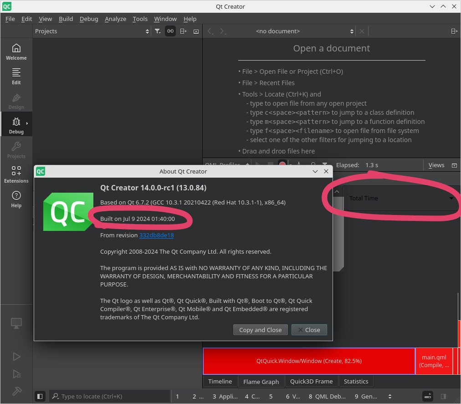Screen dimensions: 461x404
Task: Click the Close button in About dialog
Action: pos(309,330)
